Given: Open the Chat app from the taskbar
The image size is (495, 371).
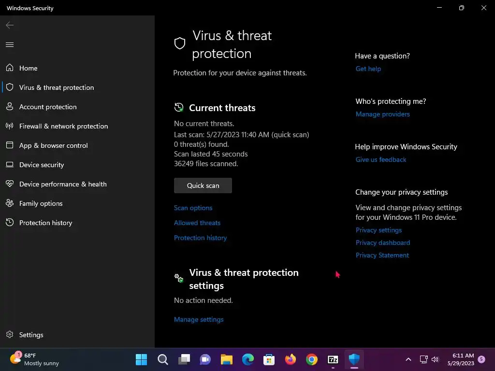Looking at the screenshot, I should (x=205, y=359).
